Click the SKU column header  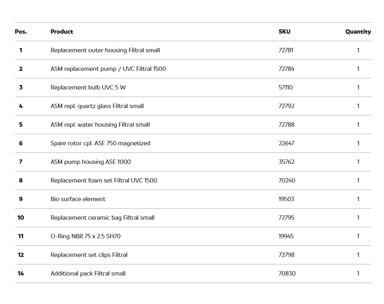point(284,32)
